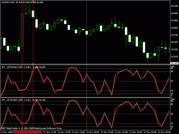Click the 80 level label in Diff 4.20 indicator
This screenshot has height=134, width=179.
(172, 104)
